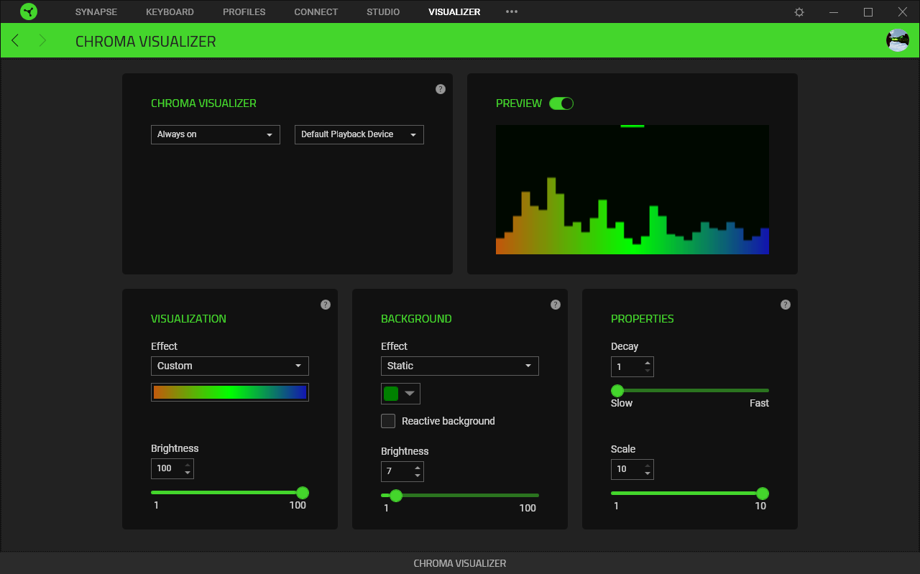
Task: Open help icon in Background panel
Action: [x=556, y=305]
